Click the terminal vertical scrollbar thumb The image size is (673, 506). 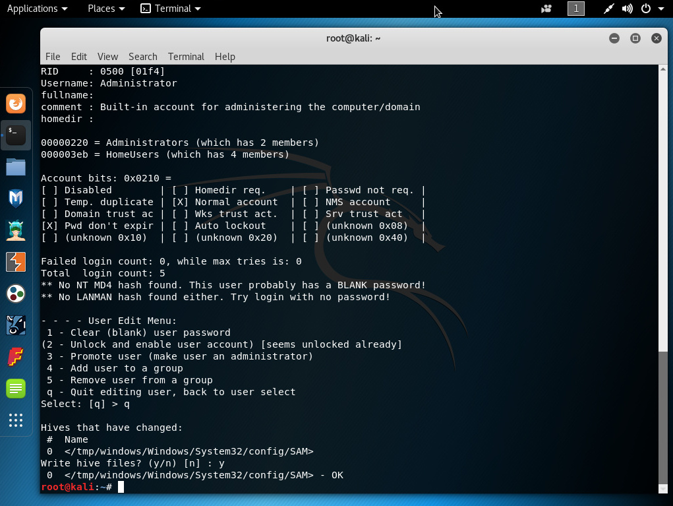662,422
